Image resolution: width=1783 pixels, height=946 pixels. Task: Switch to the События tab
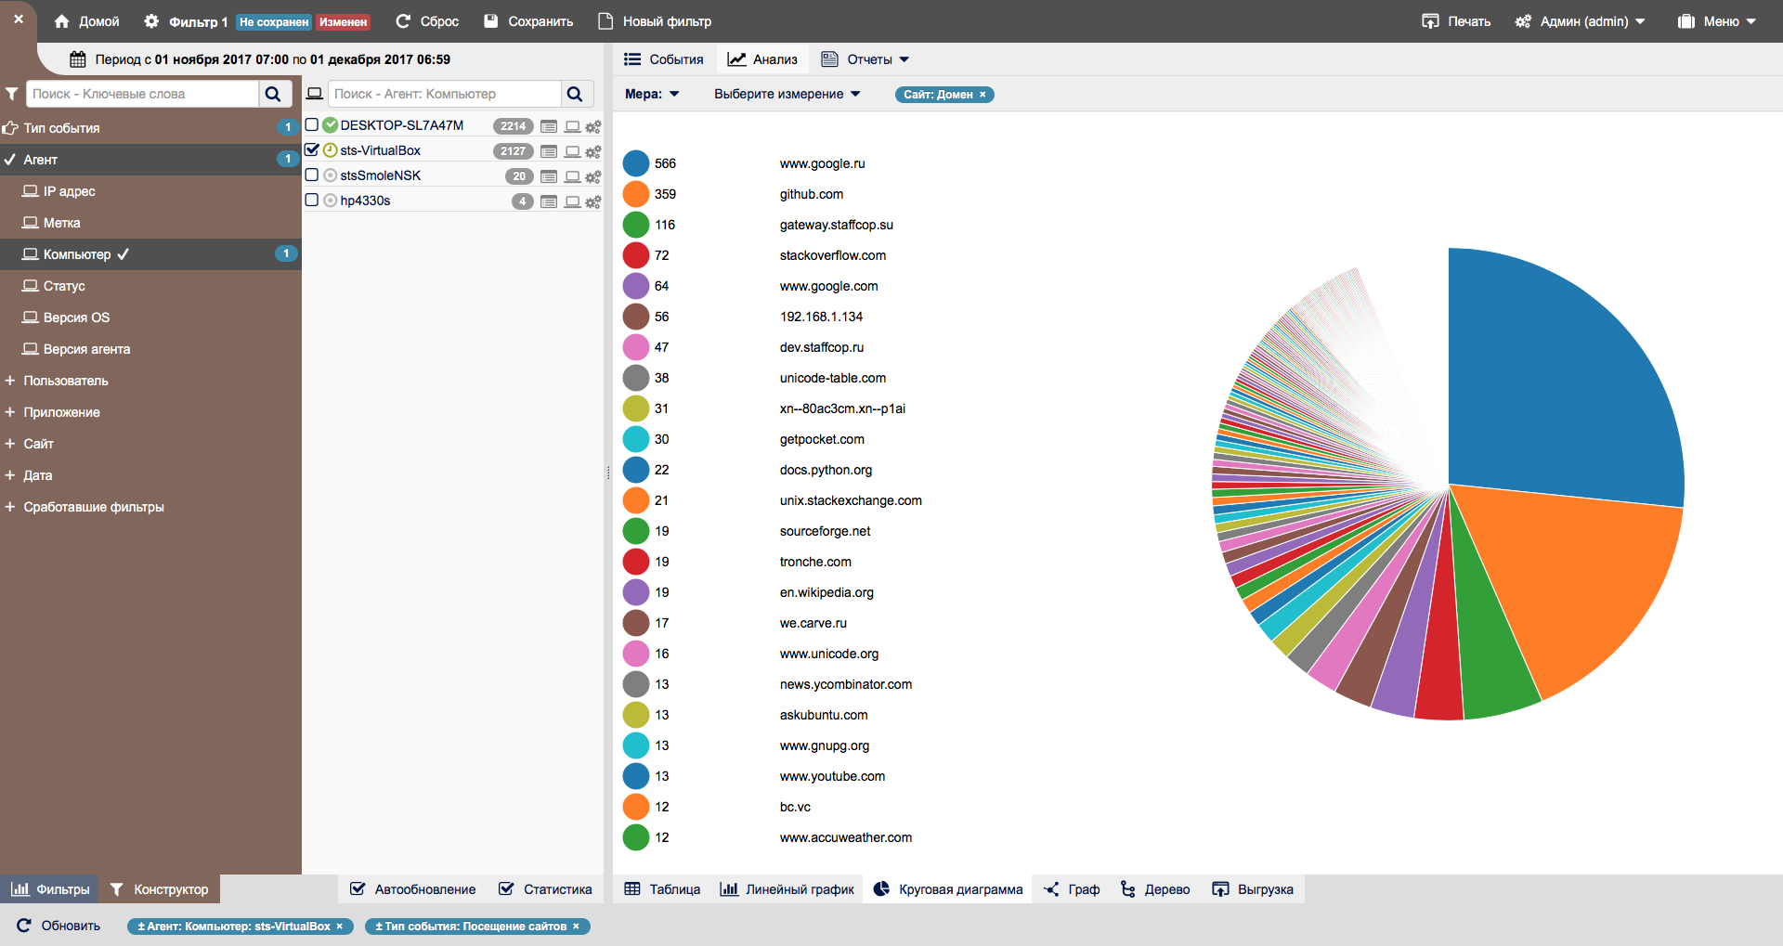664,59
